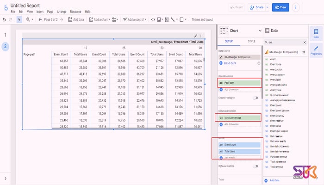Click the 'Event count per user' field
The height and width of the screenshot is (185, 324).
(280, 111)
